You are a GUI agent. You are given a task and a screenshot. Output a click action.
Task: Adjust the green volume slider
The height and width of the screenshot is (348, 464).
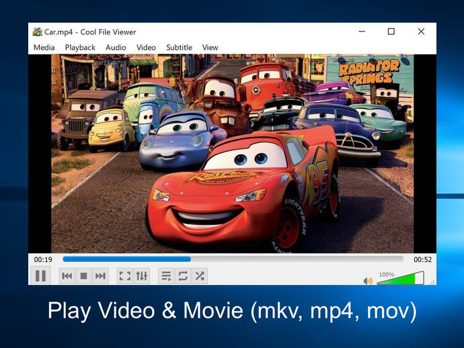point(400,278)
